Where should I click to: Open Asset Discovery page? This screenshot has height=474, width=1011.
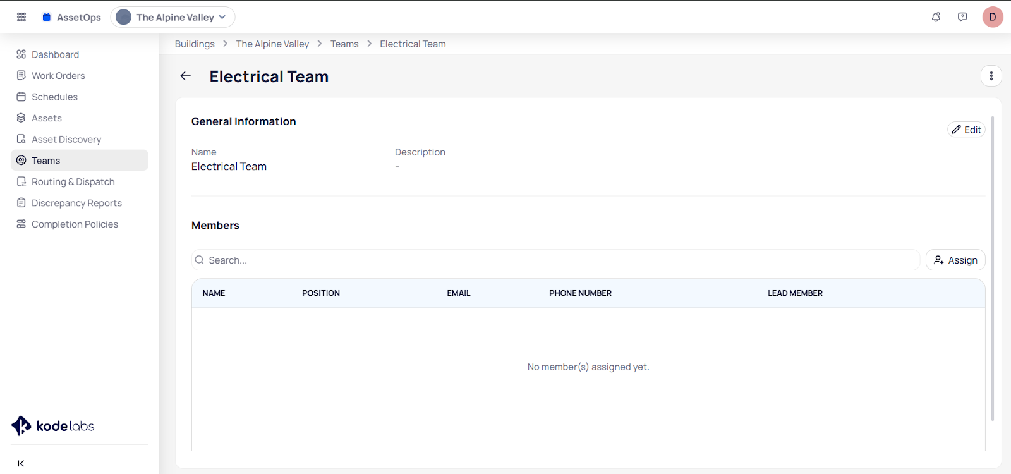point(66,139)
